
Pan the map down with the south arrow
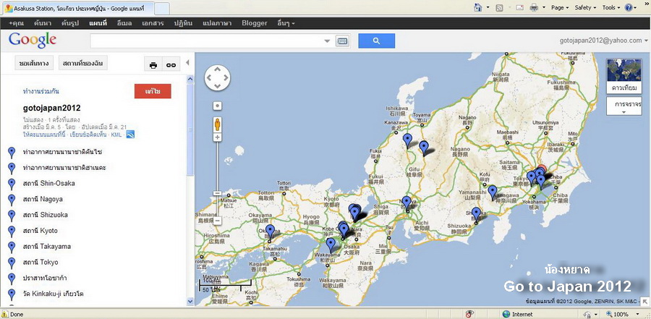pyautogui.click(x=218, y=85)
